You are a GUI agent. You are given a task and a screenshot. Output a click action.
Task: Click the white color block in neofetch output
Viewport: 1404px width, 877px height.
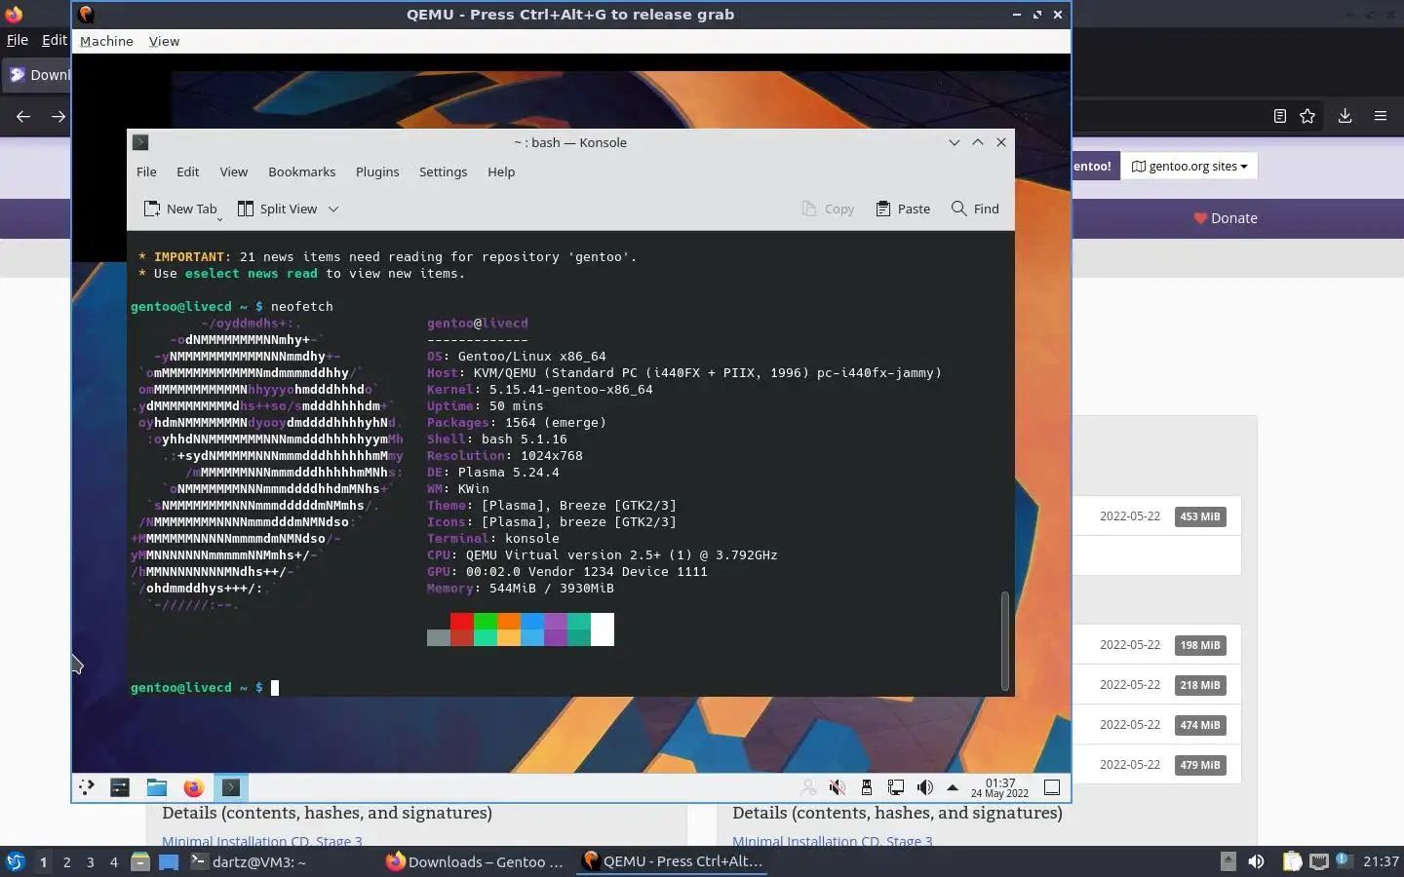[603, 629]
